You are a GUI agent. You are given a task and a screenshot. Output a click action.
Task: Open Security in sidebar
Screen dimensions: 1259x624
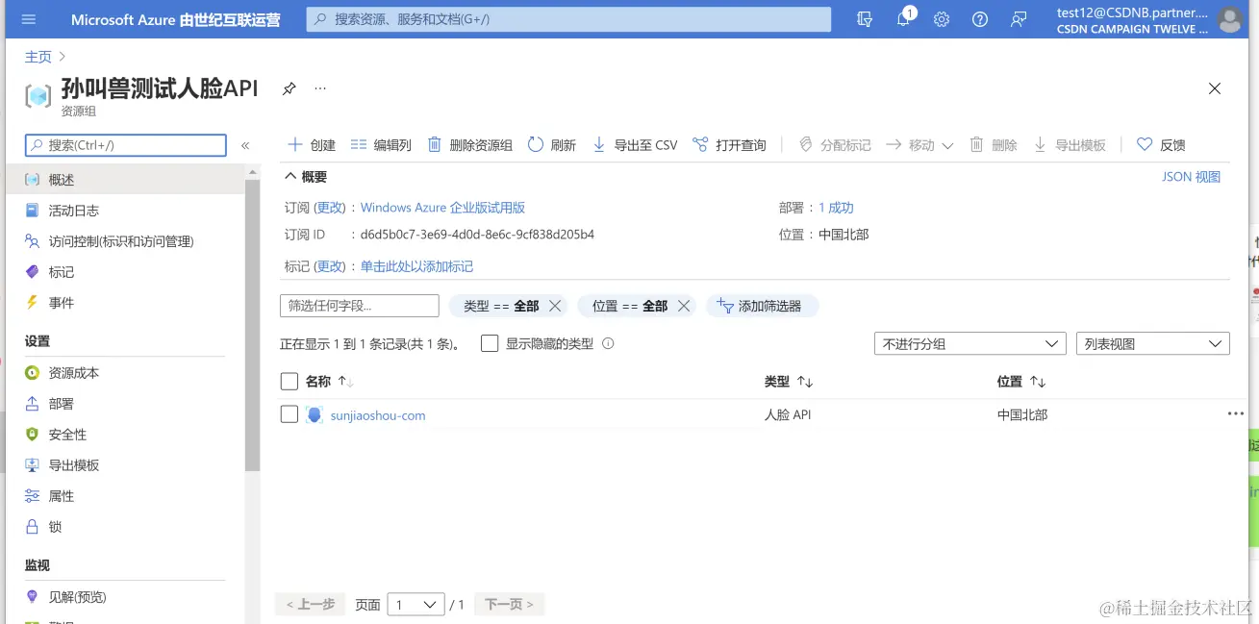point(125,435)
